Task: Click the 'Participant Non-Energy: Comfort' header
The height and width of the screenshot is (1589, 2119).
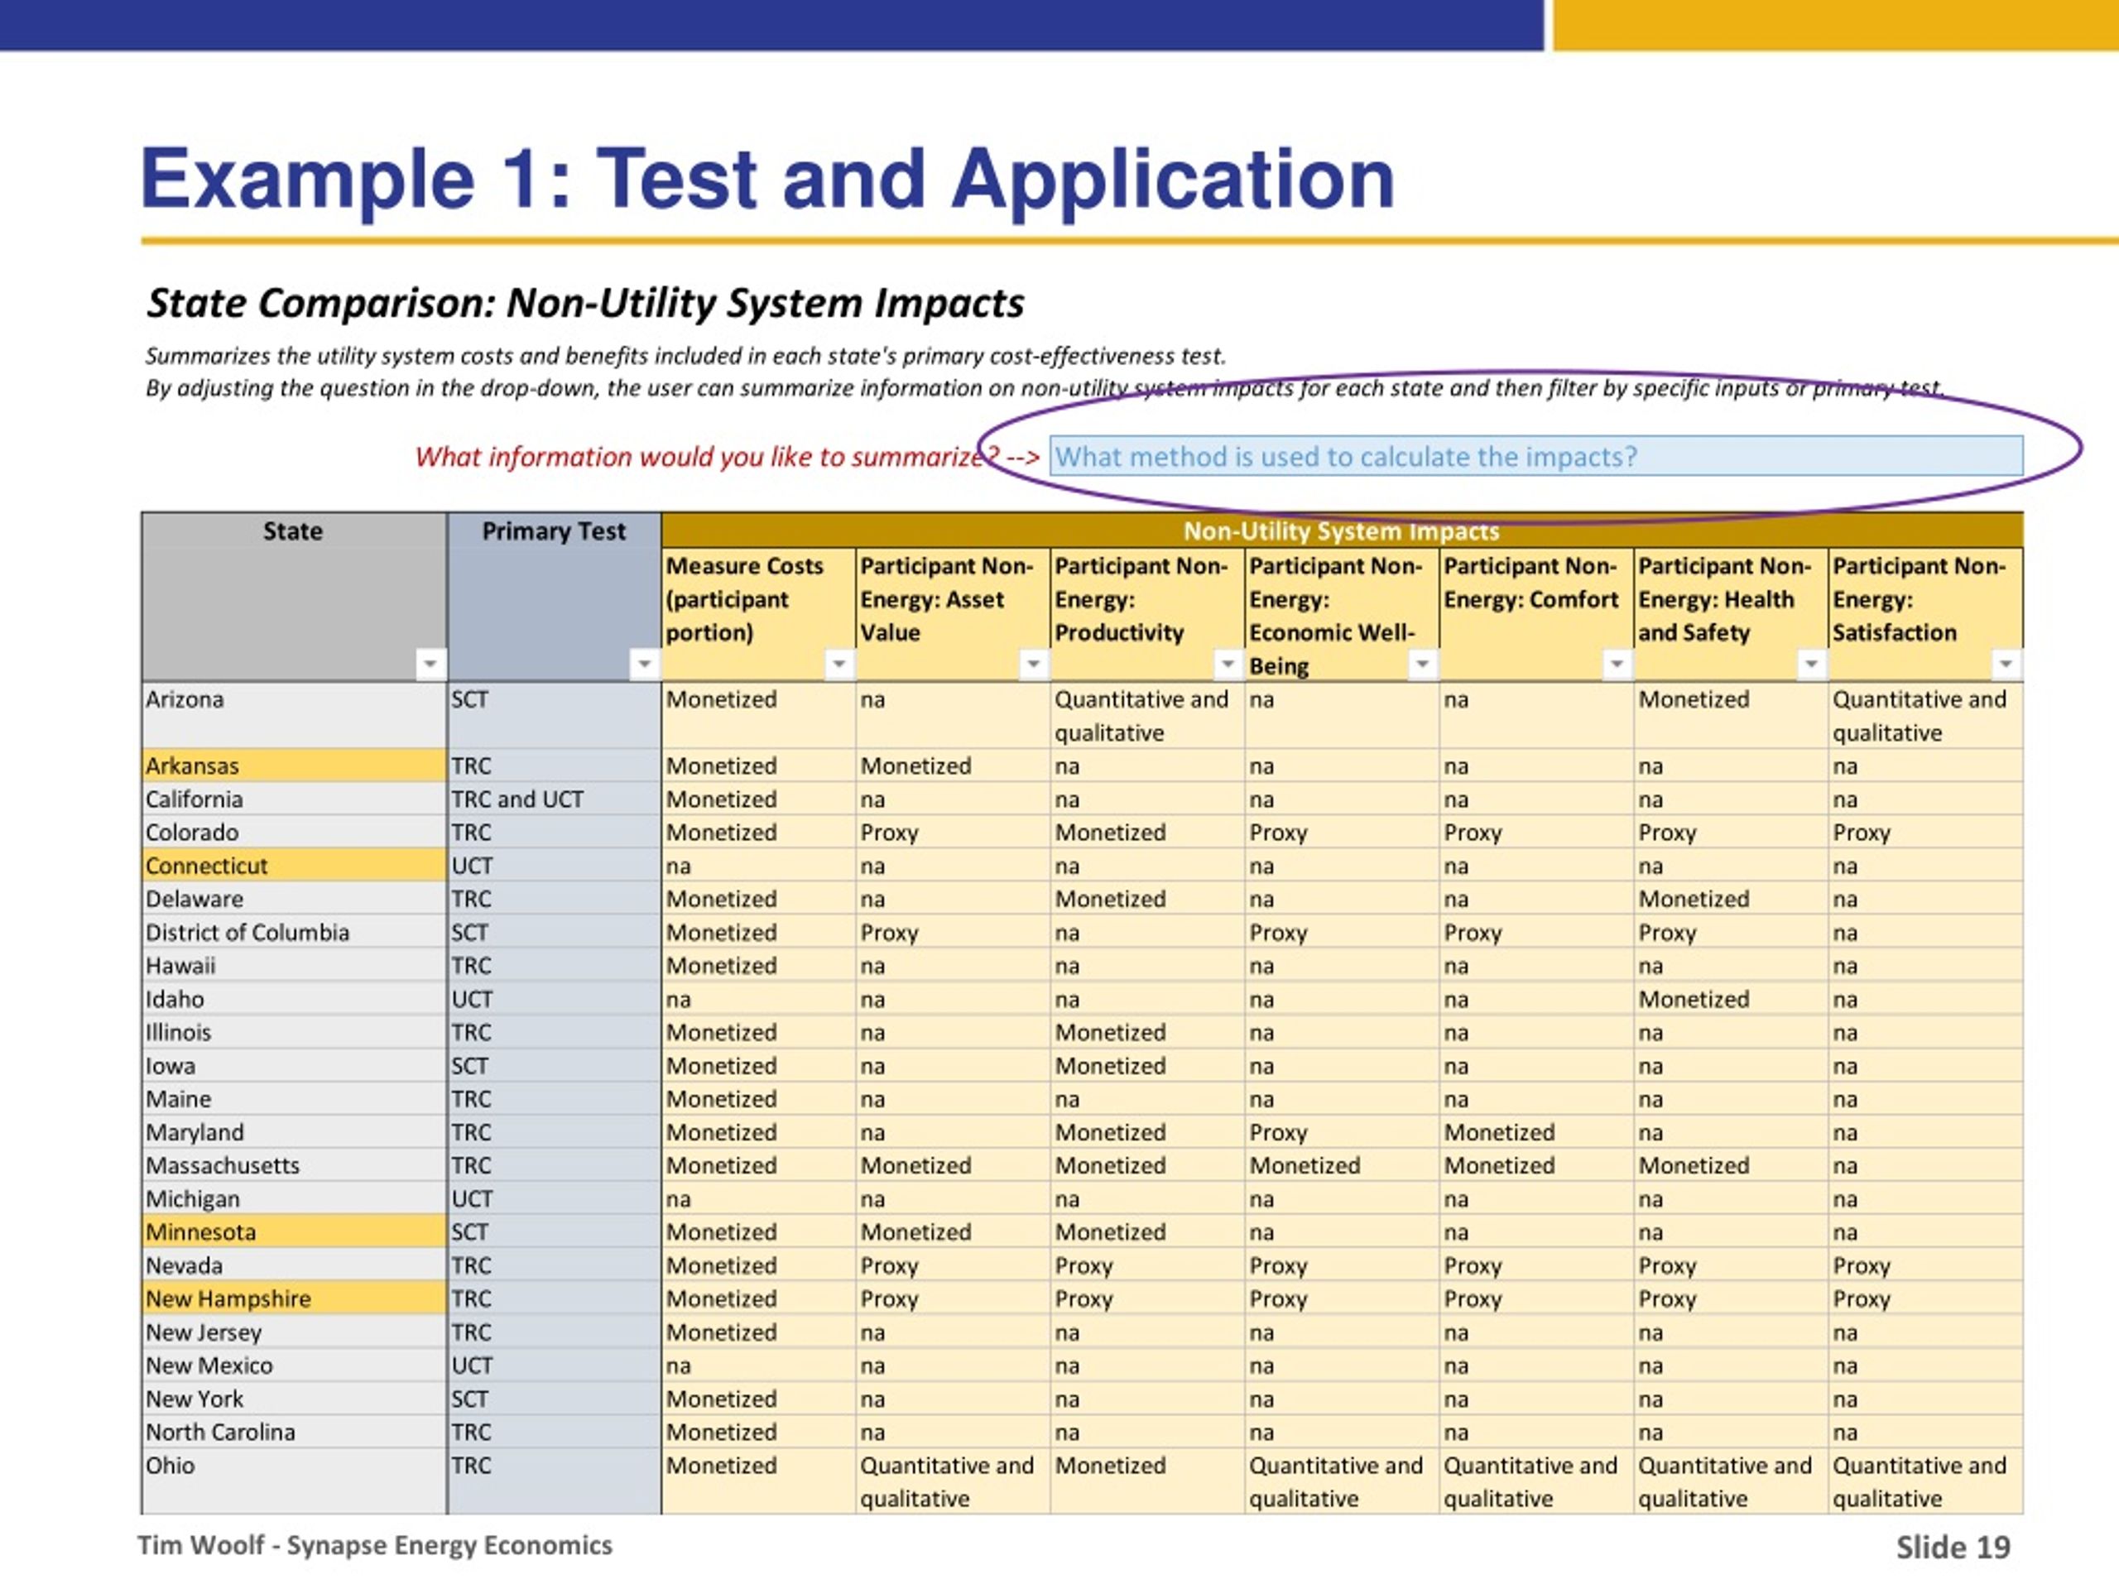Action: (x=1536, y=614)
